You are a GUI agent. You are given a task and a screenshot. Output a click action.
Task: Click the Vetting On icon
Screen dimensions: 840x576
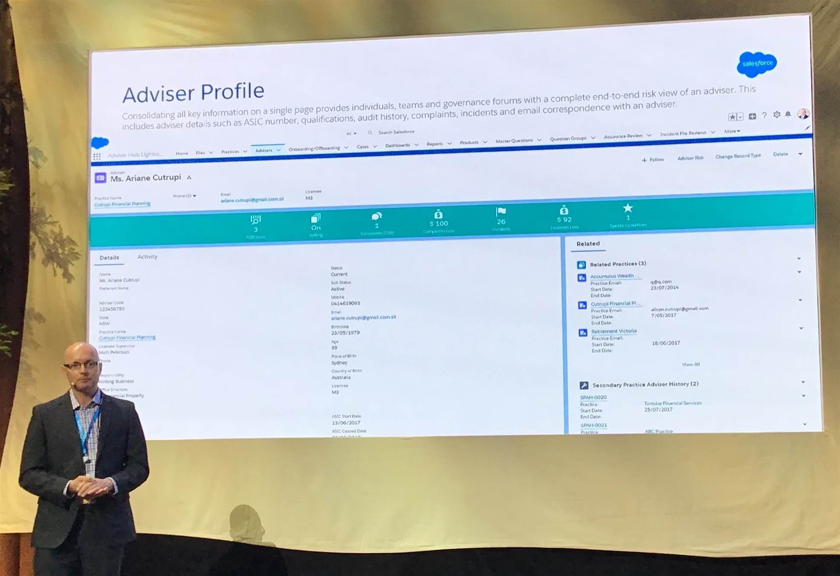point(316,218)
